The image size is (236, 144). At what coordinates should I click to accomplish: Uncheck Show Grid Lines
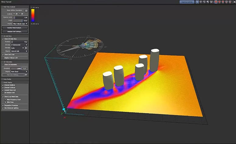click(3, 55)
